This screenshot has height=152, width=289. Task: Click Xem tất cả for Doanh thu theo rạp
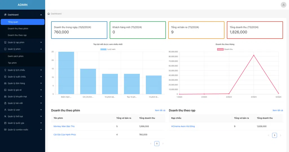278,110
